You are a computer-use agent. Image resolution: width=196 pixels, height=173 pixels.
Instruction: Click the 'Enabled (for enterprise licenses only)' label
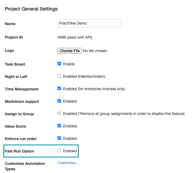click(94, 89)
